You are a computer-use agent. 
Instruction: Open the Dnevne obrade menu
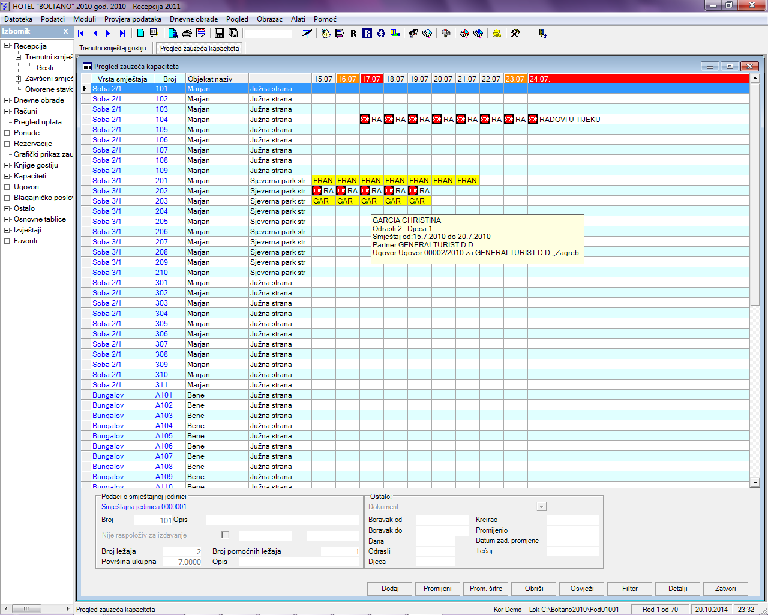(x=194, y=19)
